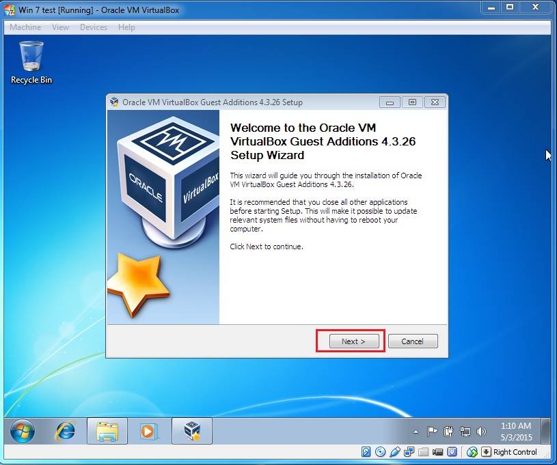Open the Devices menu in VirtualBox
The width and height of the screenshot is (557, 465).
(x=94, y=27)
